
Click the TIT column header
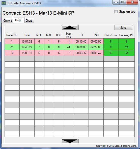(81, 35)
